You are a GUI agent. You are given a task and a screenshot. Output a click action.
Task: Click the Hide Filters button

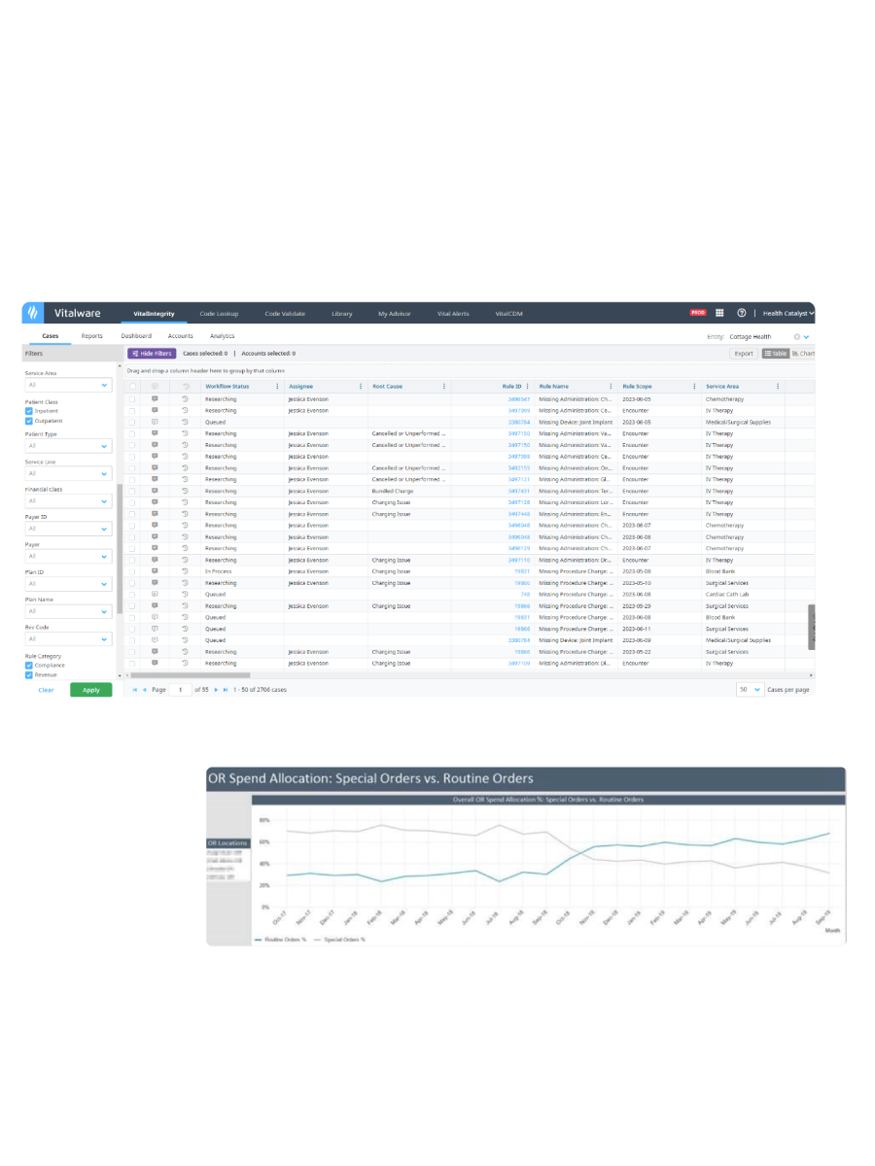pyautogui.click(x=152, y=354)
